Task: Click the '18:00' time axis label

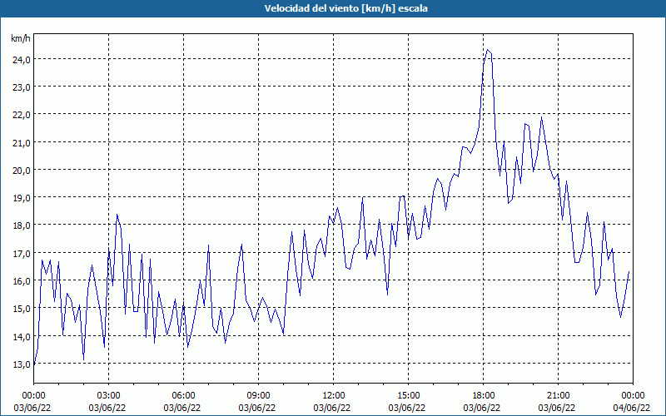Action: (x=483, y=396)
